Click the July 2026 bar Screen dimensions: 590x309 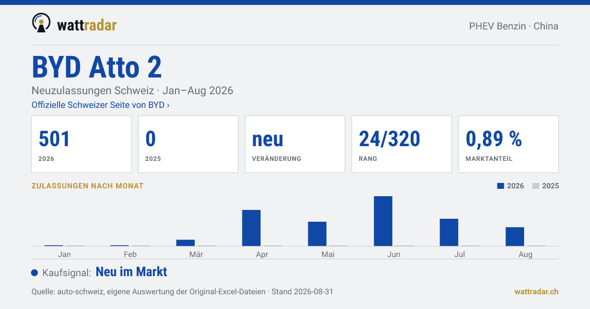[x=449, y=232]
